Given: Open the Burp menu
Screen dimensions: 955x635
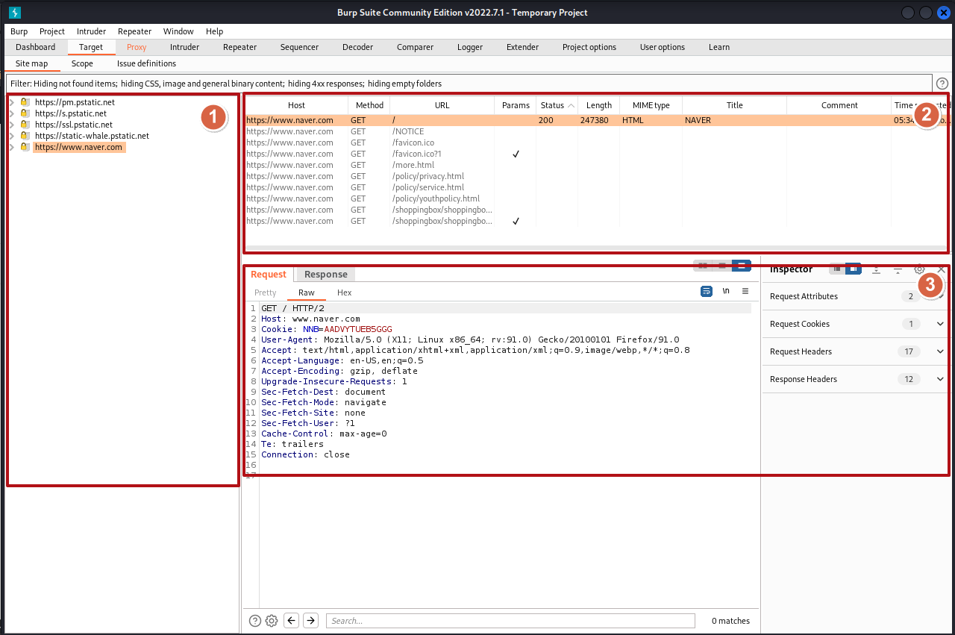Looking at the screenshot, I should pyautogui.click(x=19, y=31).
